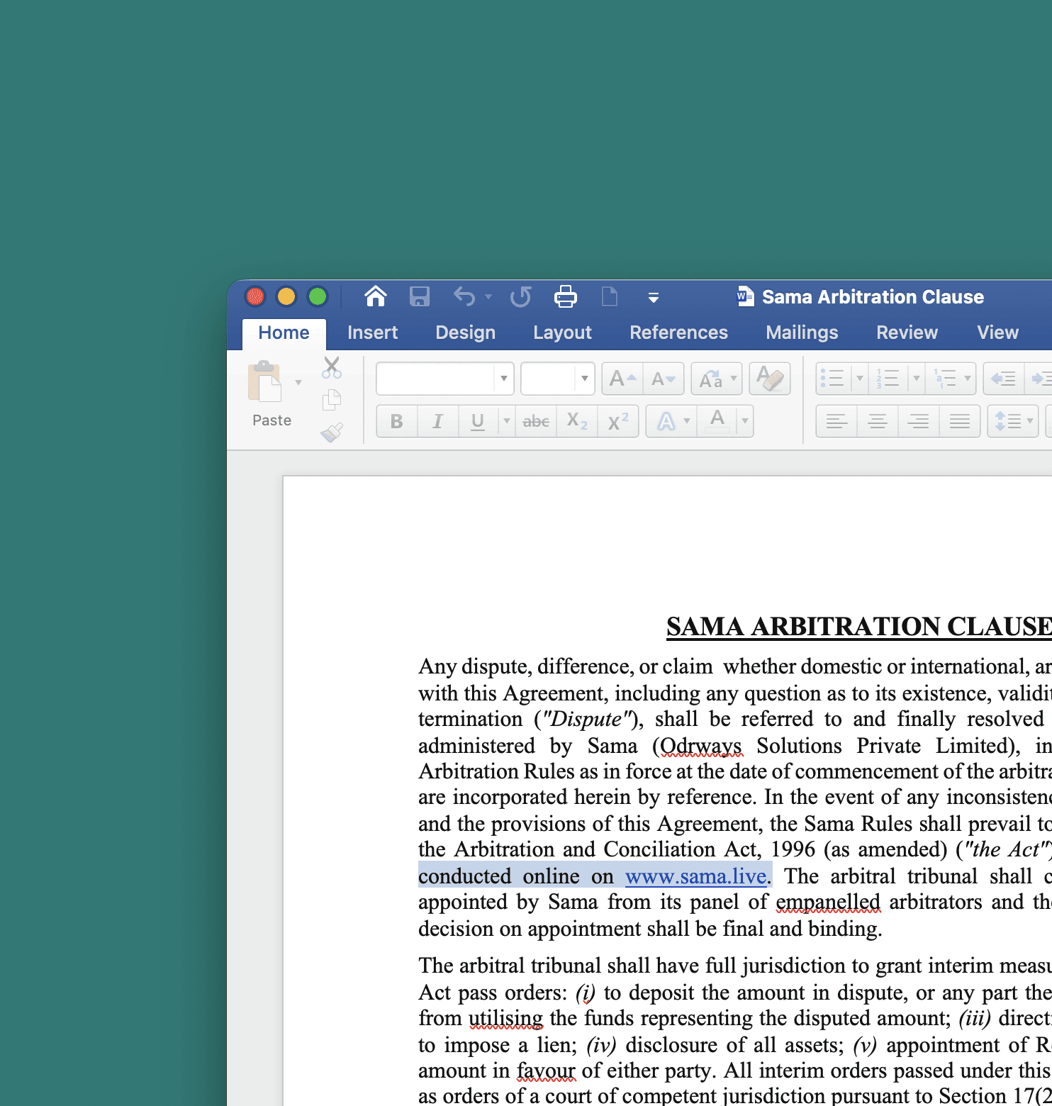Apply text effects with the outlined A
The width and height of the screenshot is (1052, 1106).
(666, 422)
